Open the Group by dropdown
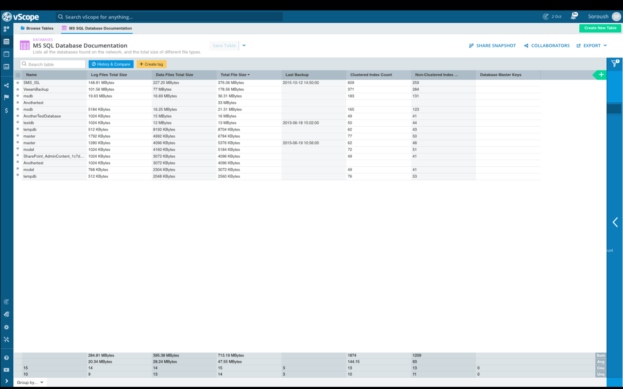This screenshot has height=389, width=623. coord(30,383)
